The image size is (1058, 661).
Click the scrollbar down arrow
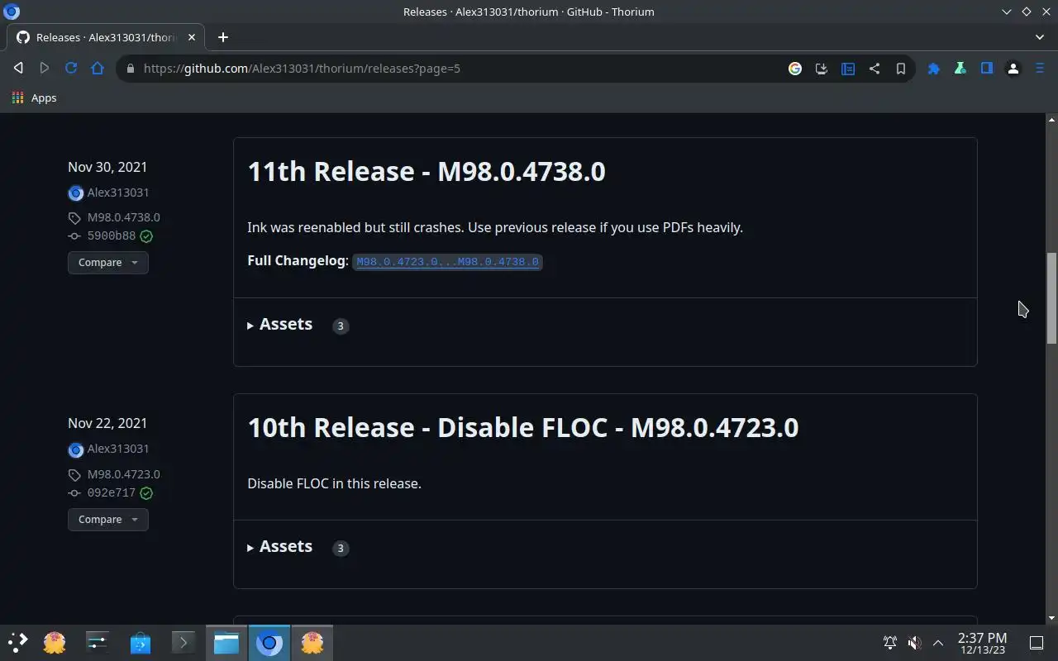tap(1051, 618)
